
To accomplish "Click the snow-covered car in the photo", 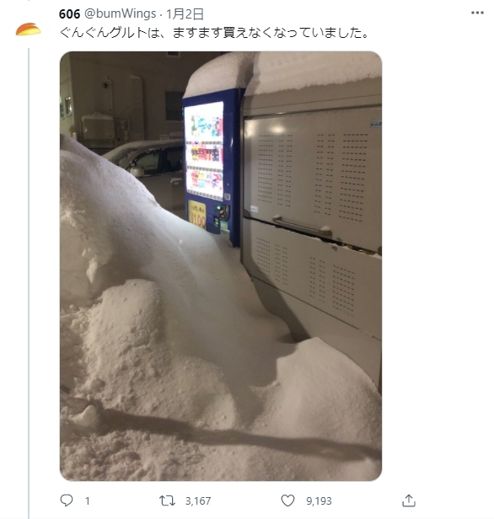I will [x=146, y=172].
